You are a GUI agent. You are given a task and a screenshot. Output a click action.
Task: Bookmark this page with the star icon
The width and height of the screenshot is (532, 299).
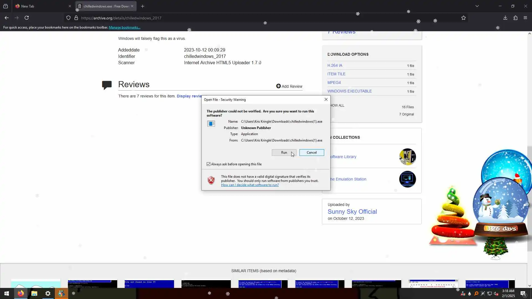[464, 18]
